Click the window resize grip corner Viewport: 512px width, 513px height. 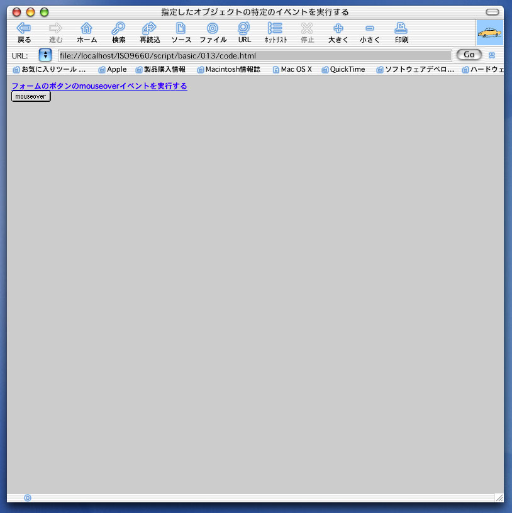click(499, 498)
